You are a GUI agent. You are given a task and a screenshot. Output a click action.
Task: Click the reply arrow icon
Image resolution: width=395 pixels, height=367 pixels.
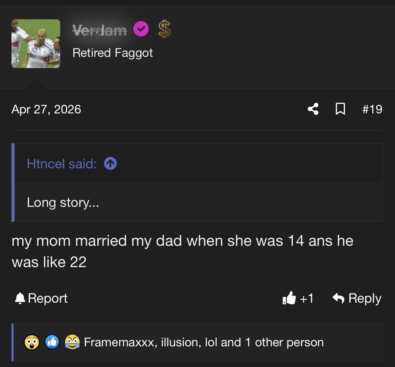pyautogui.click(x=338, y=298)
